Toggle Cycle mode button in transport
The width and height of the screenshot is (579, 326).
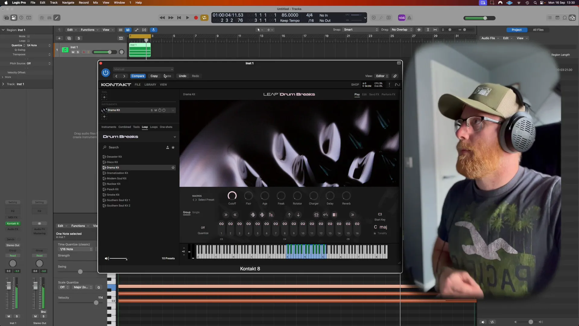coord(204,18)
